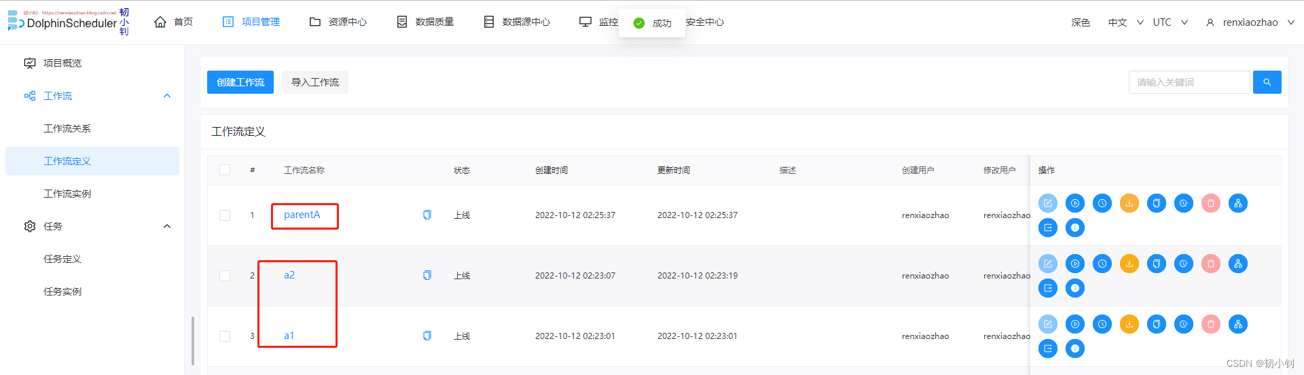
Task: Go to 首页 in top navigation
Action: 174,22
